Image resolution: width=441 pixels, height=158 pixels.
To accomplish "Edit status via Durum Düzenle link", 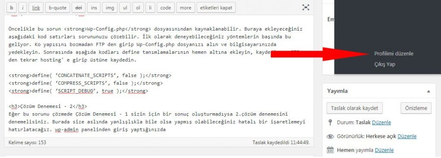I will (382, 123).
